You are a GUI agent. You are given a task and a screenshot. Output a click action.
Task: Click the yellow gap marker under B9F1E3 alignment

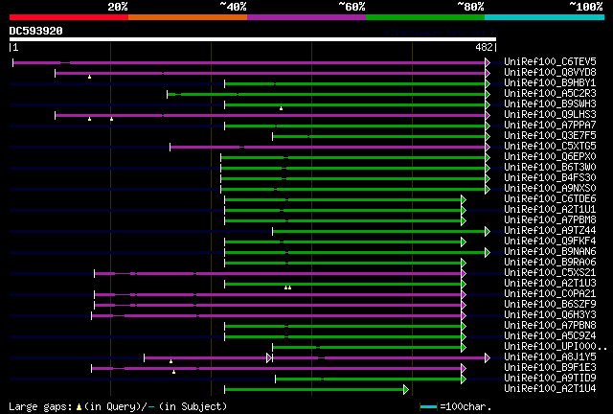pyautogui.click(x=174, y=372)
